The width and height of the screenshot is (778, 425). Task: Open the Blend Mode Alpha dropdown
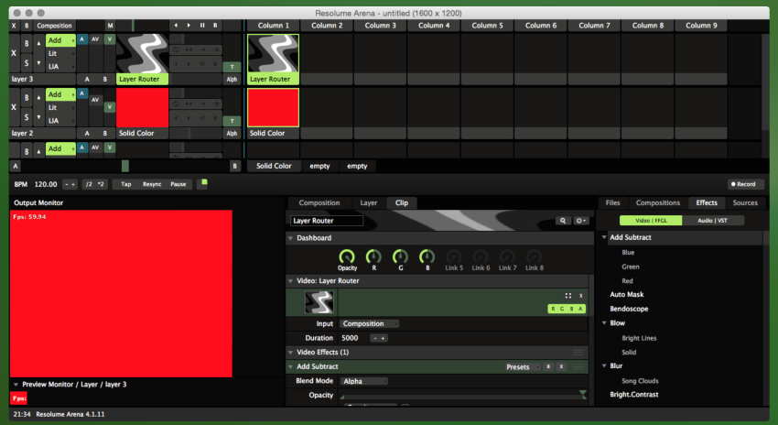[363, 381]
